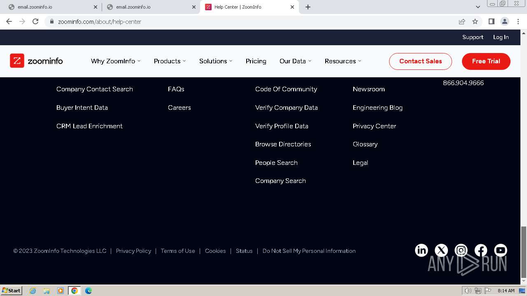Open Privacy Policy footer link
The width and height of the screenshot is (527, 296).
(x=133, y=251)
